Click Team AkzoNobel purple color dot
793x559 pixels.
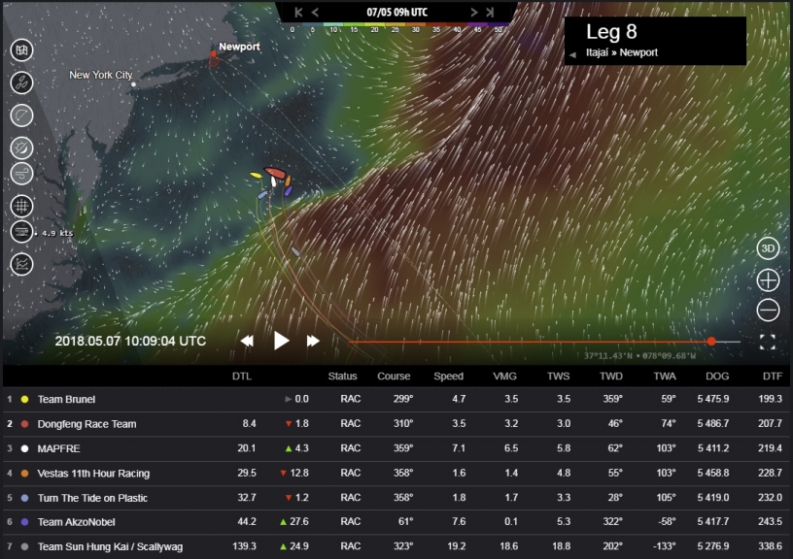coord(24,522)
